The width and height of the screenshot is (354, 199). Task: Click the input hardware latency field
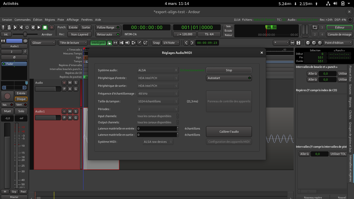click(156, 129)
